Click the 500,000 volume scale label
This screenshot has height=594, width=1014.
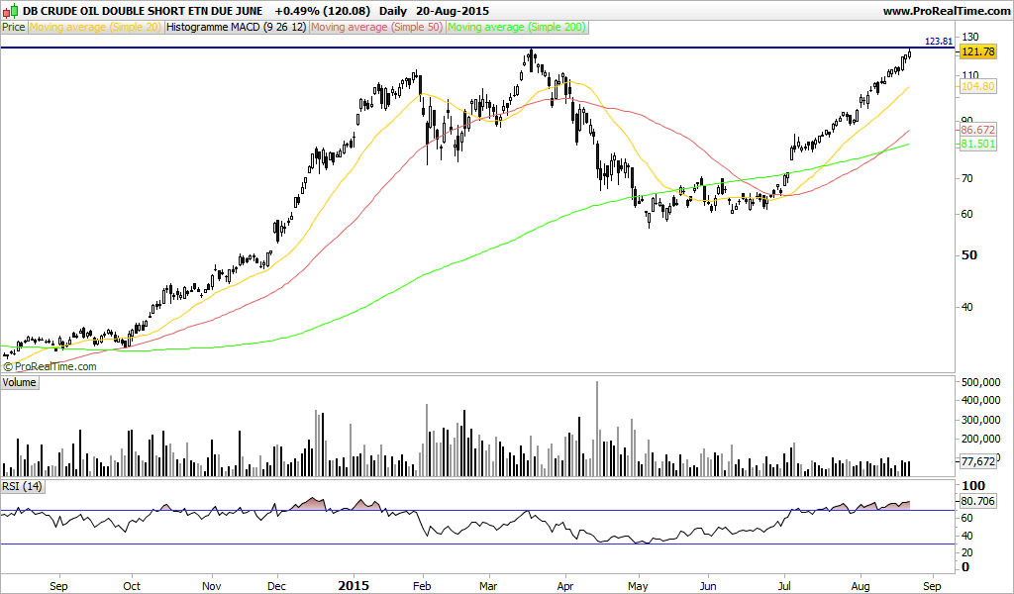click(981, 382)
